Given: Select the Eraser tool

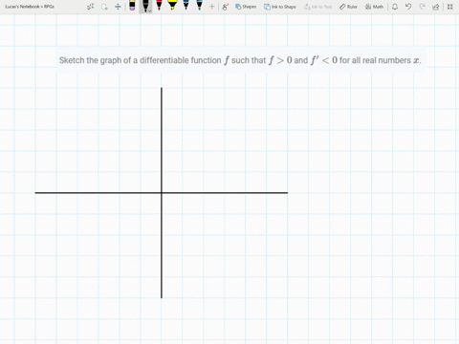Looking at the screenshot, I should point(132,6).
